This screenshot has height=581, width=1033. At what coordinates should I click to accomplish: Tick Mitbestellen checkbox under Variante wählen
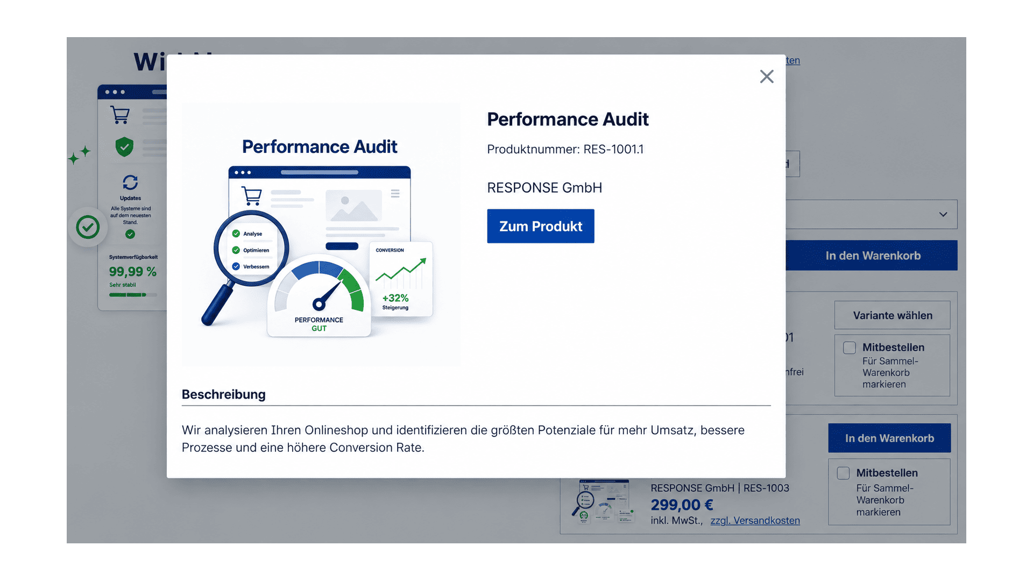850,348
